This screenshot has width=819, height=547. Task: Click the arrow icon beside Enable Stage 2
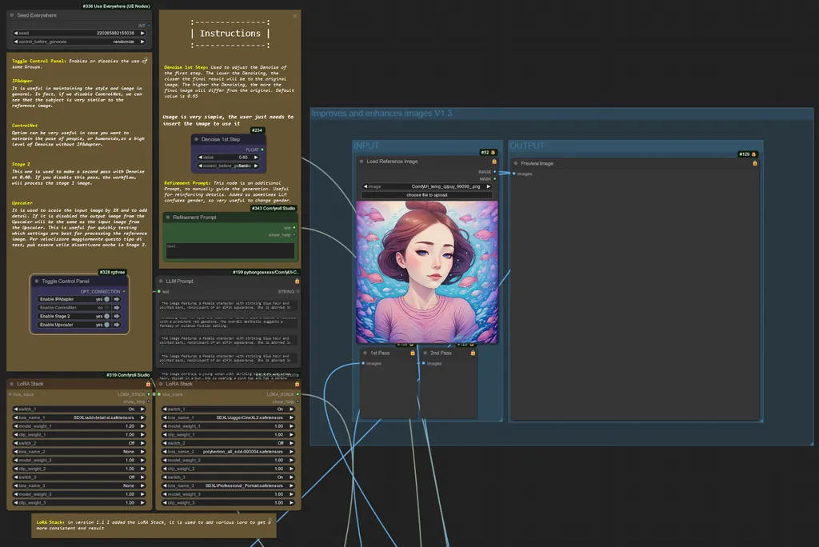click(117, 316)
